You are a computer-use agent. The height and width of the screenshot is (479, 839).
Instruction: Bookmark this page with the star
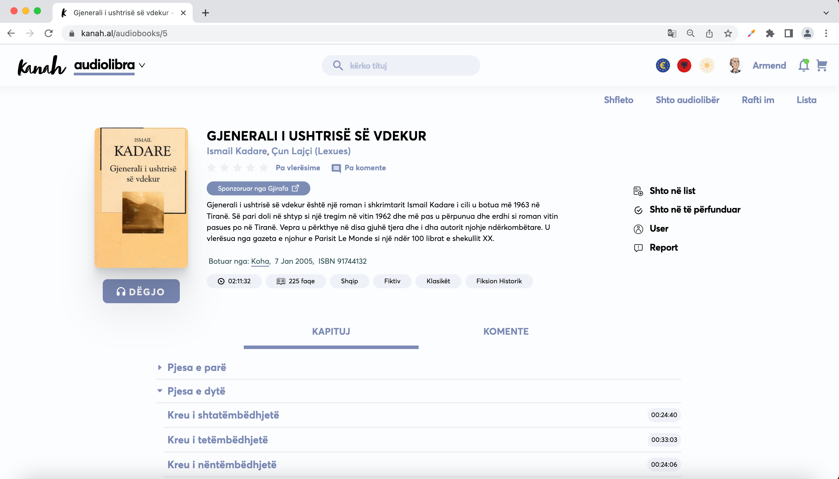(728, 33)
